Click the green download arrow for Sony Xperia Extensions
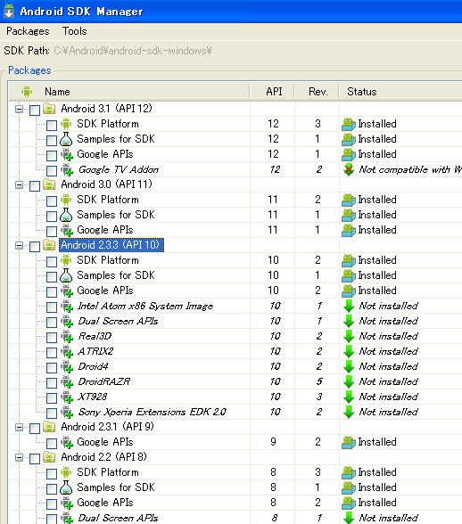The width and height of the screenshot is (462, 524). pos(349,412)
